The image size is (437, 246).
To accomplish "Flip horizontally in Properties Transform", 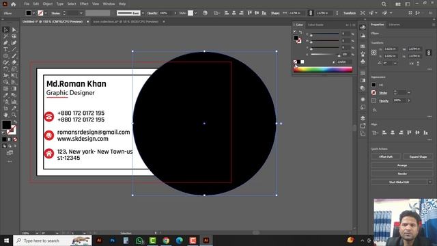I will 411,64.
